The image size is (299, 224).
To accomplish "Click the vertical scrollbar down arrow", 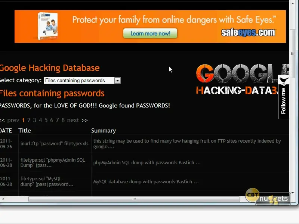I will pyautogui.click(x=293, y=193).
